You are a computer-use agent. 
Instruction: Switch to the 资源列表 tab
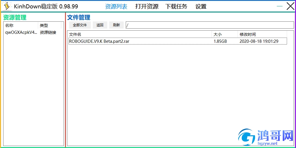(x=116, y=6)
